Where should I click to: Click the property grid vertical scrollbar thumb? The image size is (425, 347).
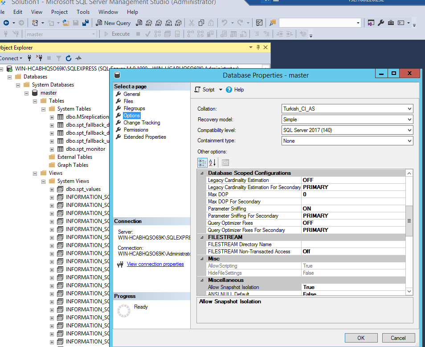(x=409, y=221)
